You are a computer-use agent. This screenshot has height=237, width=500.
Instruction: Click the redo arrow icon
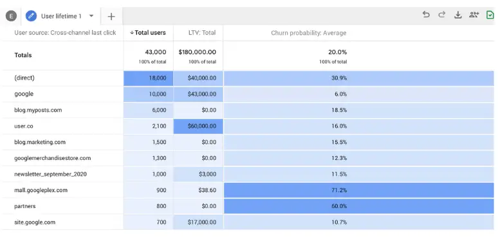point(441,15)
